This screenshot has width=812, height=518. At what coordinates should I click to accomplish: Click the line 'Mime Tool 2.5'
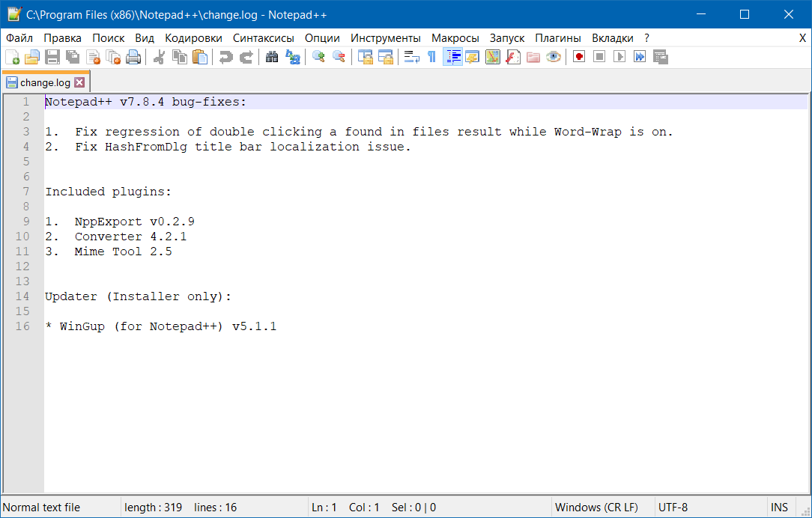point(124,252)
